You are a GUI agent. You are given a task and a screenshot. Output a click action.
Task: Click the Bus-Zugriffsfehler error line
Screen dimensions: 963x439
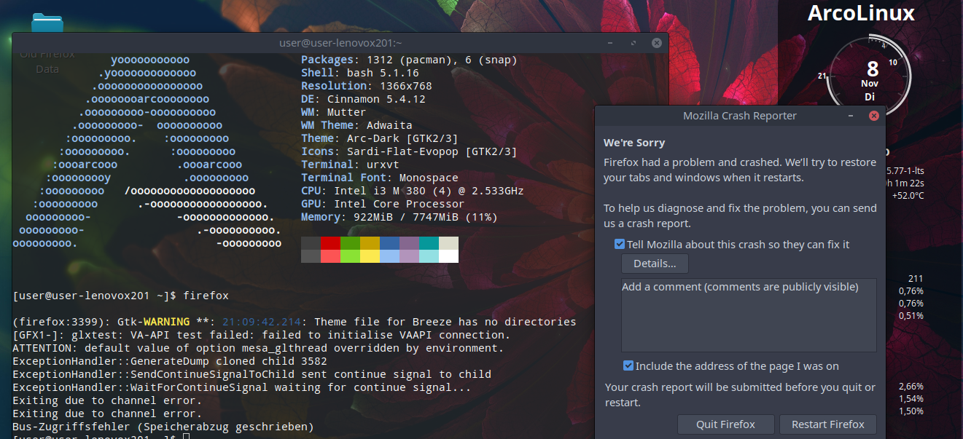(163, 427)
